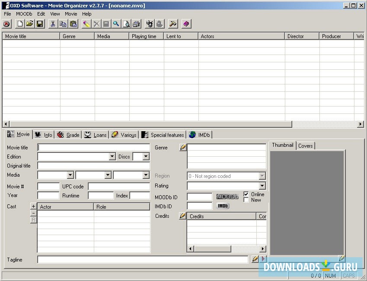Image resolution: width=367 pixels, height=281 pixels.
Task: Enable the Online checkbox next to MOODb ID
Action: coord(246,194)
